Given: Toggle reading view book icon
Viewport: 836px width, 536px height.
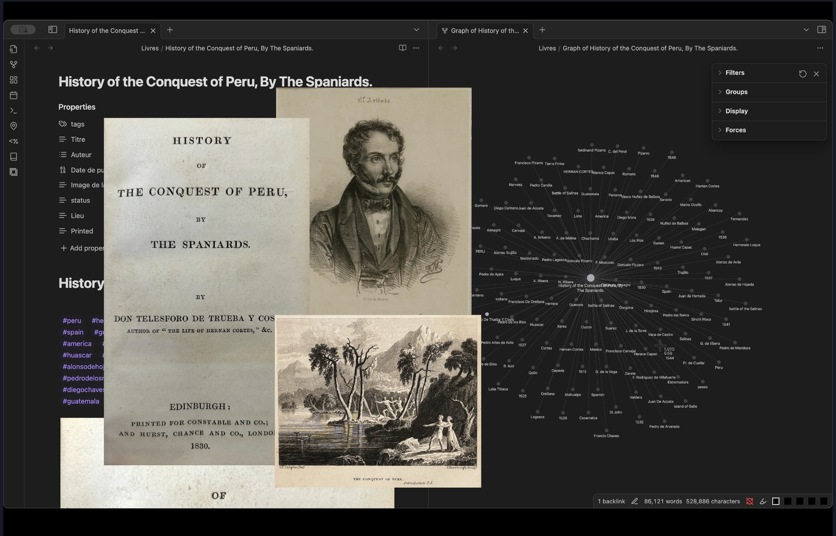Looking at the screenshot, I should (x=402, y=48).
